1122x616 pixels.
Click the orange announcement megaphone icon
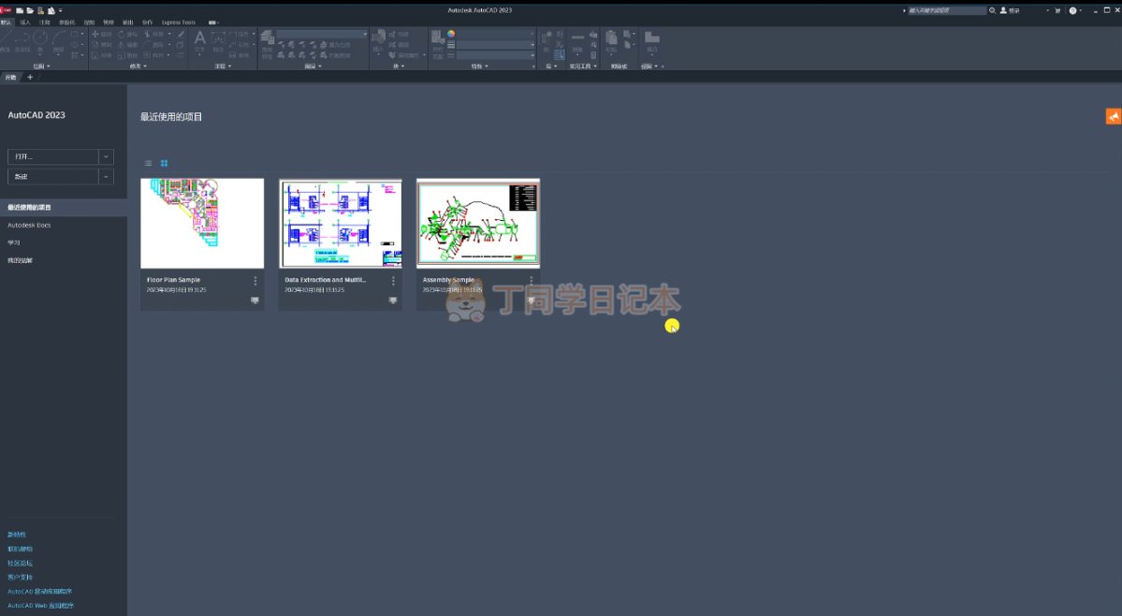1113,116
